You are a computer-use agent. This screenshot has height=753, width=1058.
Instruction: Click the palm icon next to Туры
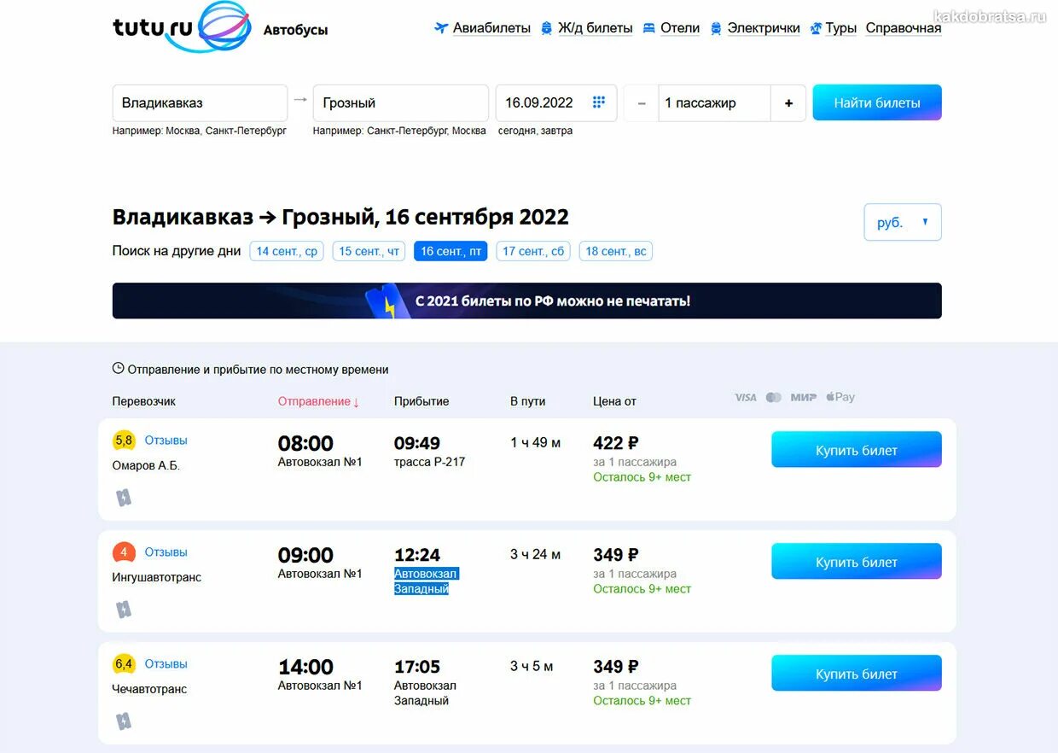(x=816, y=28)
